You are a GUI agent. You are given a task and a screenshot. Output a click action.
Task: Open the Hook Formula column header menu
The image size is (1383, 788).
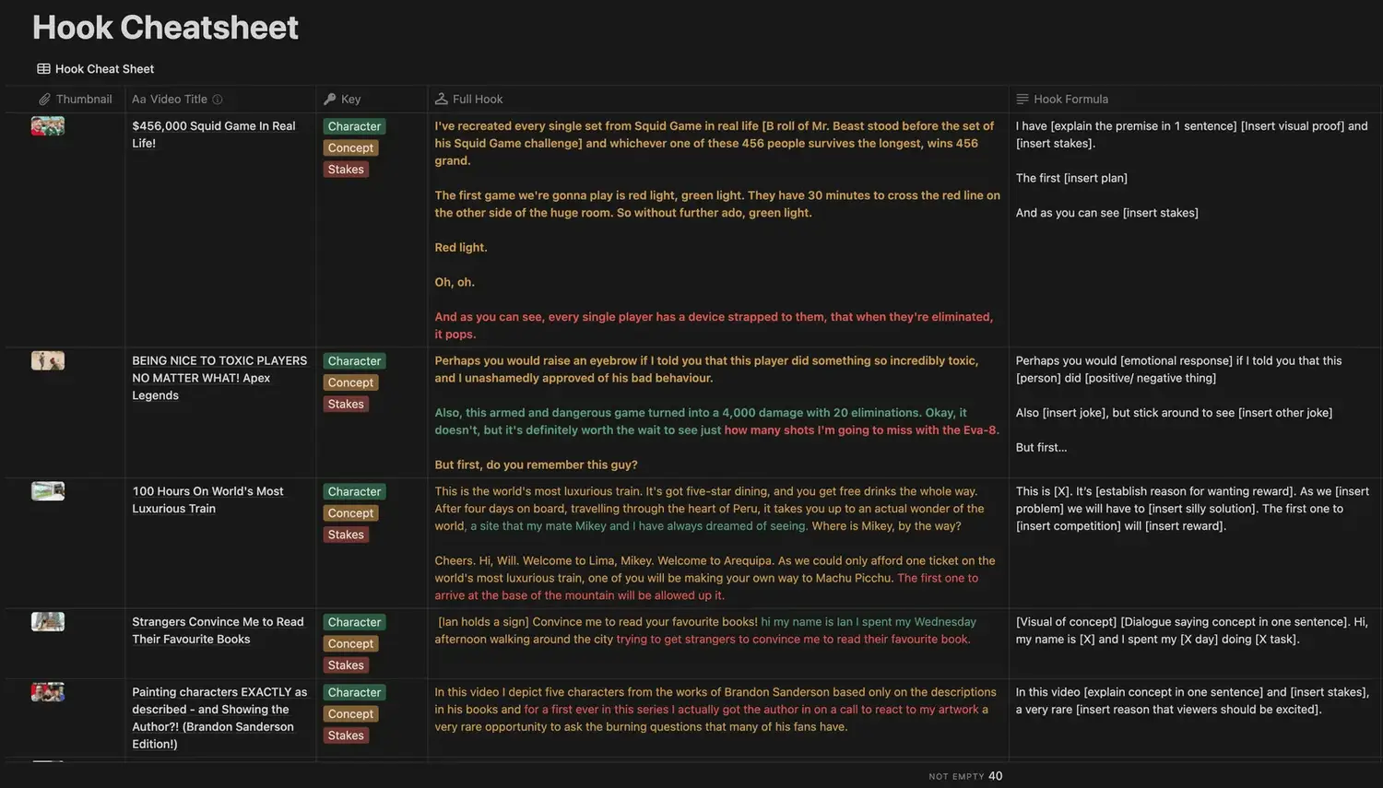1070,100
